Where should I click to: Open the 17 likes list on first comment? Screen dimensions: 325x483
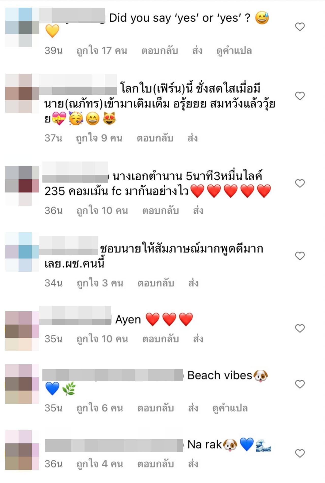pos(102,51)
